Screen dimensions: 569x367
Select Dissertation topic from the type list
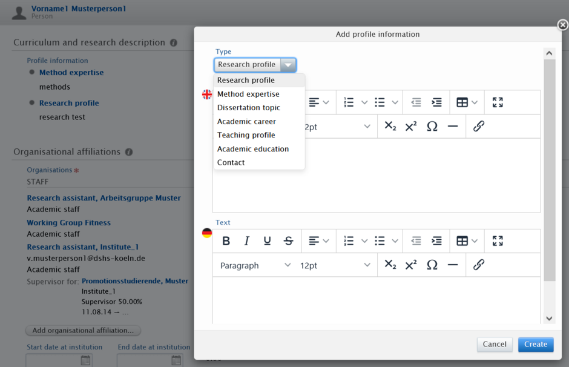click(x=259, y=108)
